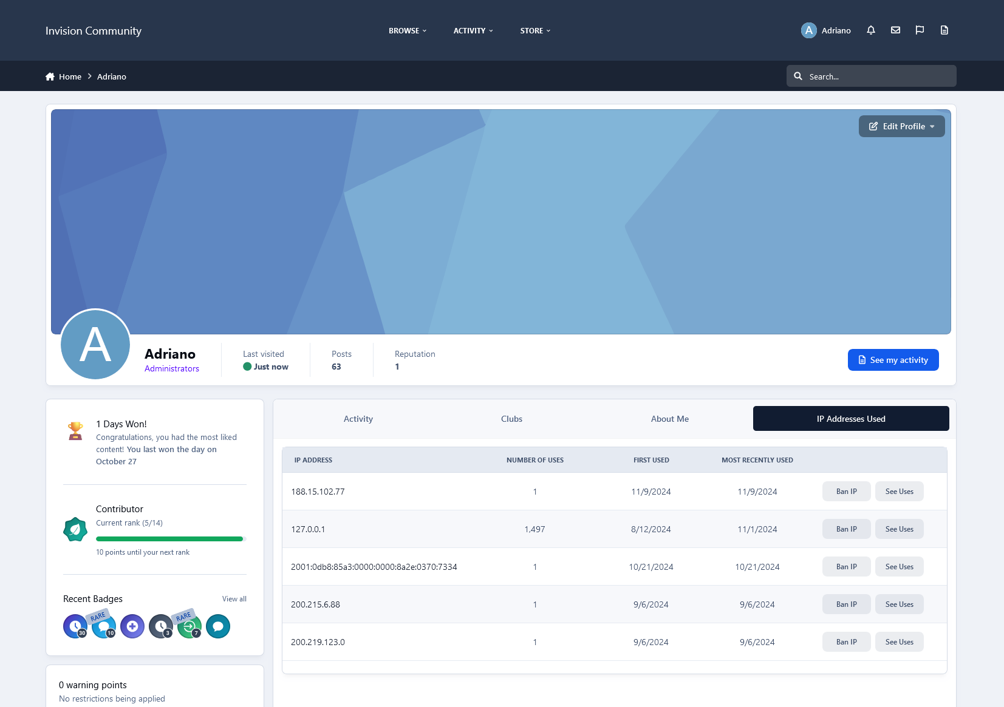The image size is (1004, 707).
Task: Open the messages envelope icon
Action: click(x=895, y=30)
